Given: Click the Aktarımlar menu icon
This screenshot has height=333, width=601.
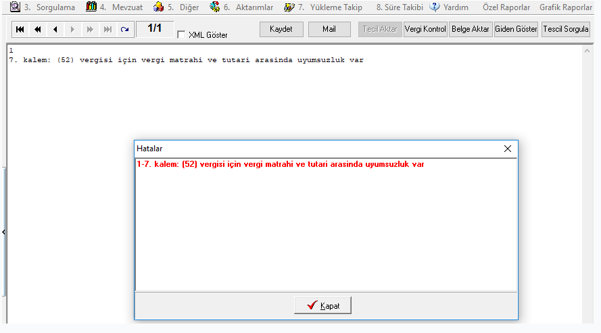Looking at the screenshot, I should point(215,7).
